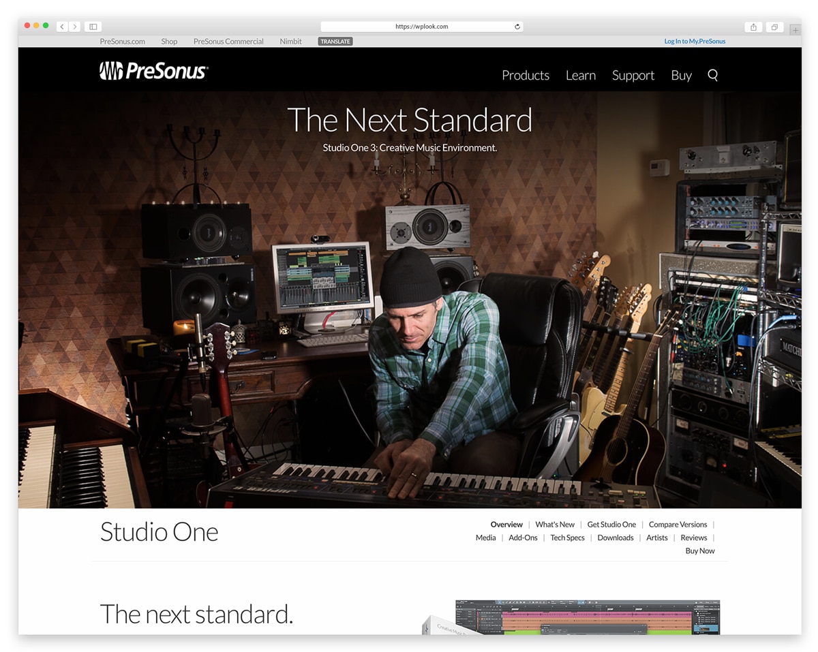Go forward with the browser forward arrow
Screen dimensions: 818x652
coord(74,27)
